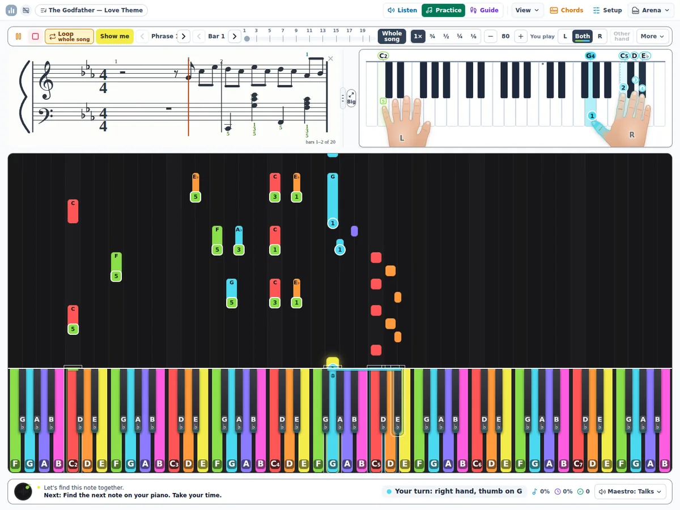Toggle Loop whole song

tap(69, 36)
